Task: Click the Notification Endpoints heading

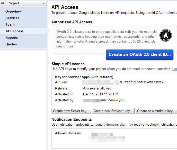Action: 72,119
